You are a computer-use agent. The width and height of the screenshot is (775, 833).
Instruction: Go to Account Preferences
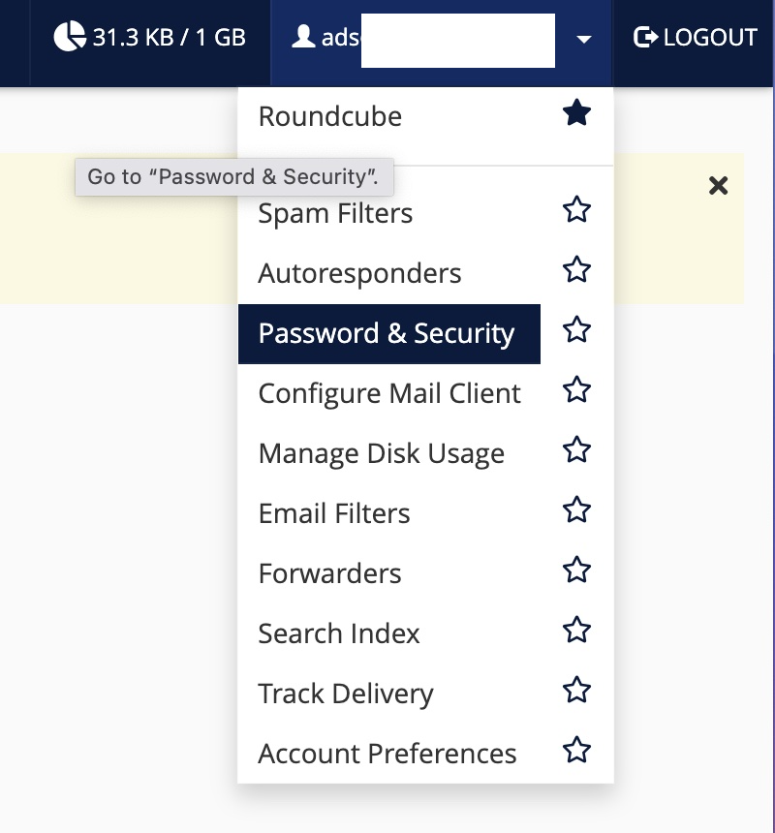click(x=387, y=755)
